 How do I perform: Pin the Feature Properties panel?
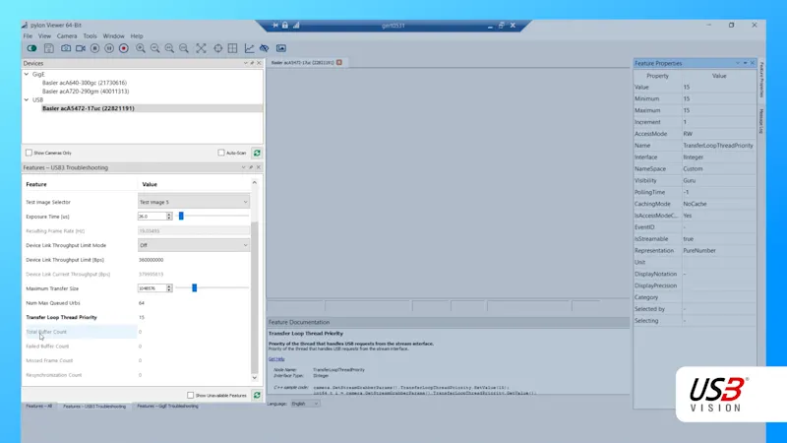pos(745,63)
